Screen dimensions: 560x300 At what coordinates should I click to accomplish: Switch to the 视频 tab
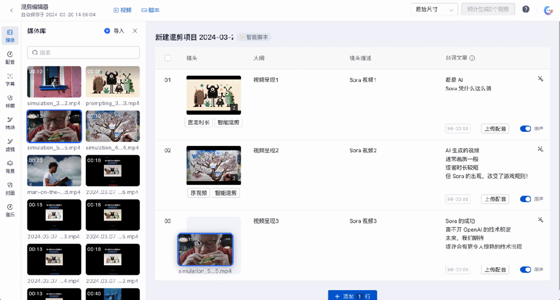tap(123, 10)
